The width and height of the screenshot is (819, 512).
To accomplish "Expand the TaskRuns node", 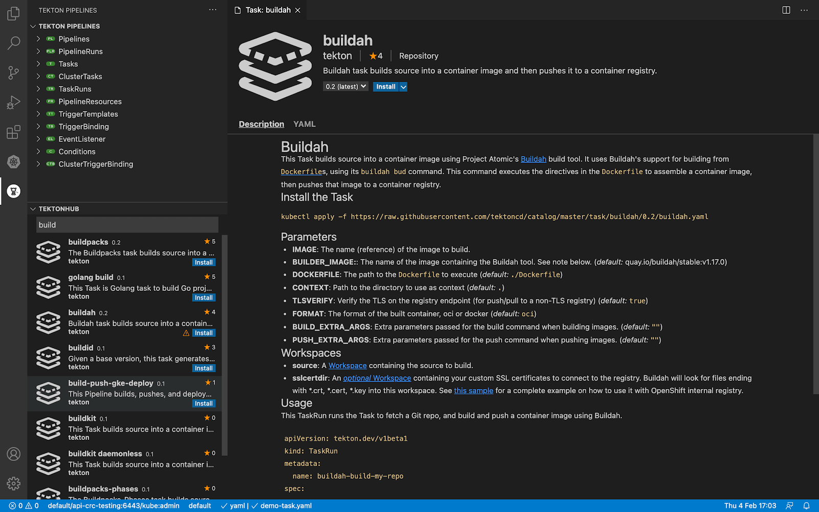I will 38,89.
